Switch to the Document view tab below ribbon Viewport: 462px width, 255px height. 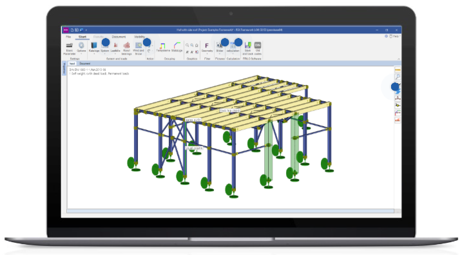click(x=85, y=64)
